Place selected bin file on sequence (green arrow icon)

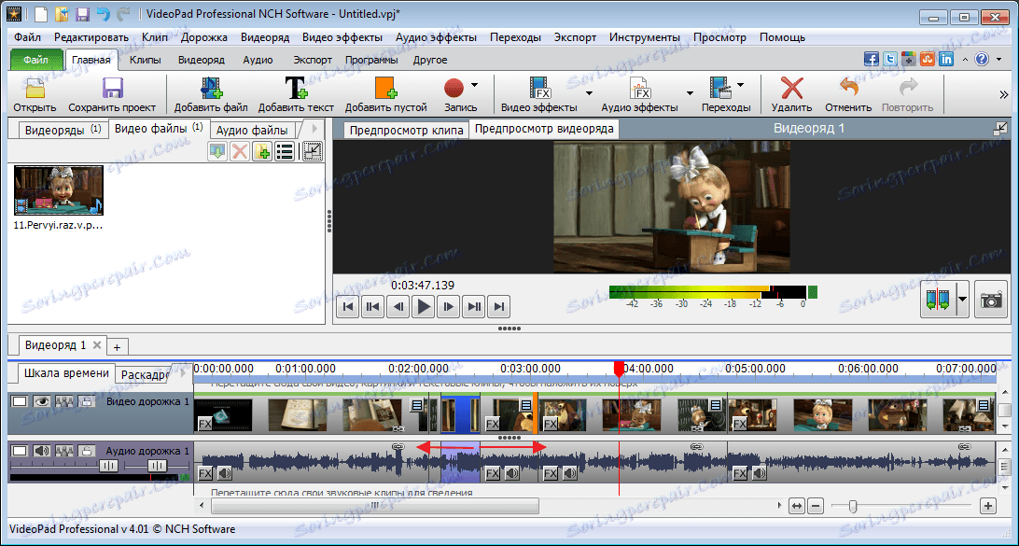click(x=217, y=151)
